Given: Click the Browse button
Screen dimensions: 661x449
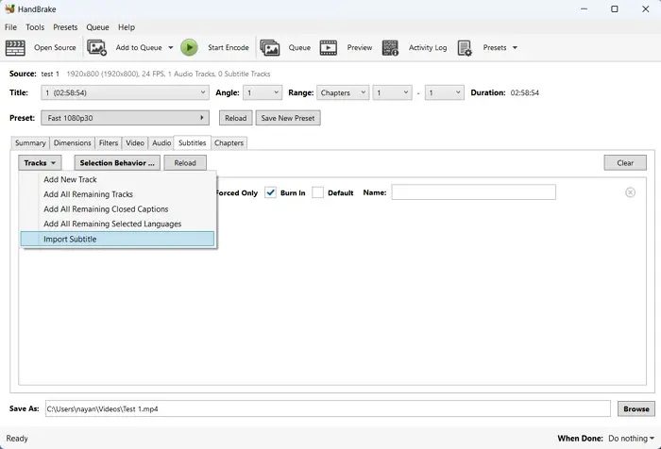Looking at the screenshot, I should pyautogui.click(x=636, y=408).
